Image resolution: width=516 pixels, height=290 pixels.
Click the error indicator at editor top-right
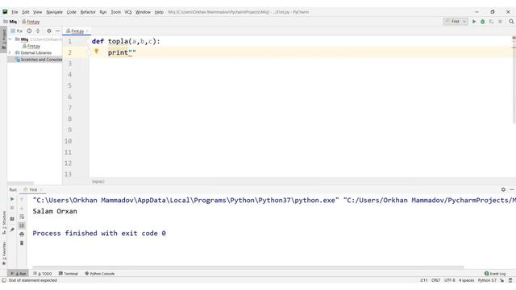(x=514, y=38)
